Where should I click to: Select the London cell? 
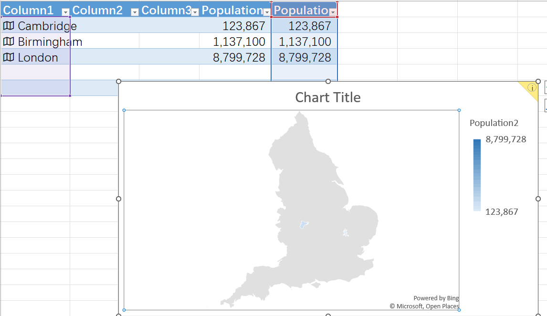pos(35,56)
